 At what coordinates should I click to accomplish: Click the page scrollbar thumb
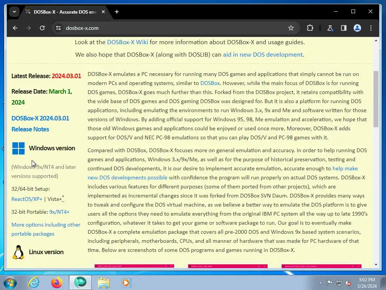coord(376,99)
